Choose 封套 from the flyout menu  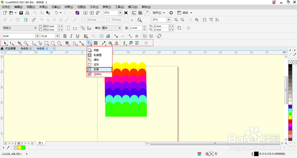point(99,69)
